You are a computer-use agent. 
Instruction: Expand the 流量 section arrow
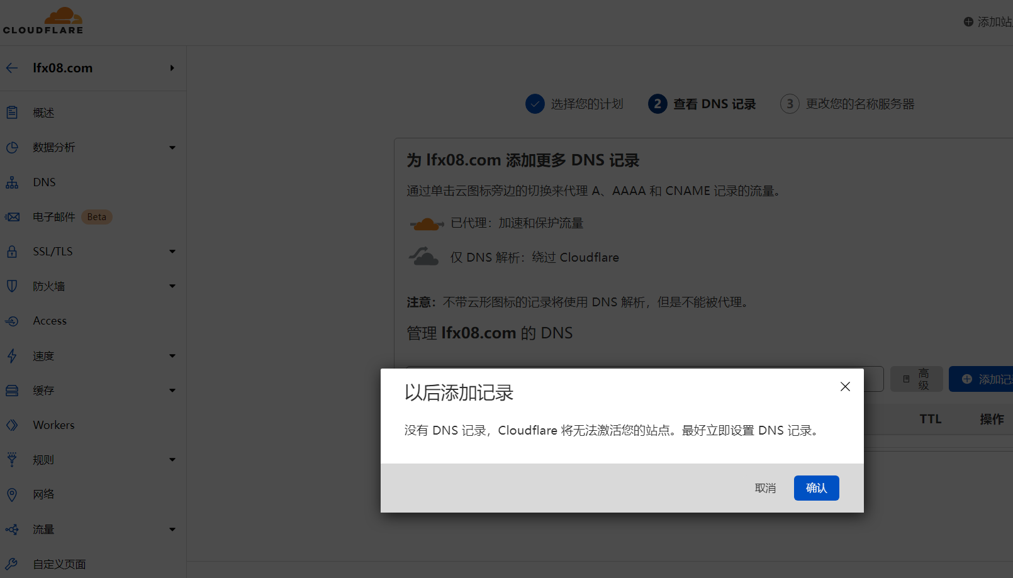(172, 530)
